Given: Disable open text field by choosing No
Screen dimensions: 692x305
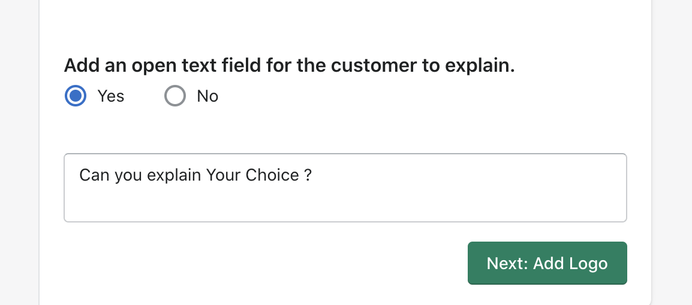Looking at the screenshot, I should click(175, 96).
